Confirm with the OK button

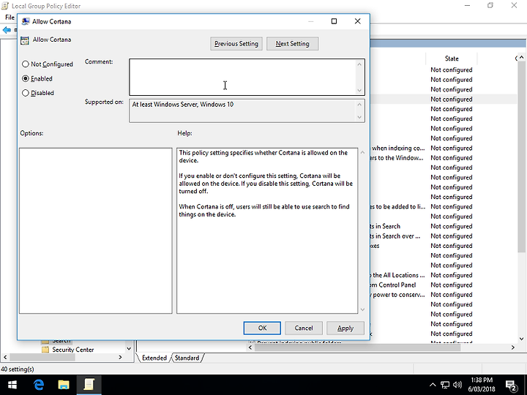coord(262,328)
